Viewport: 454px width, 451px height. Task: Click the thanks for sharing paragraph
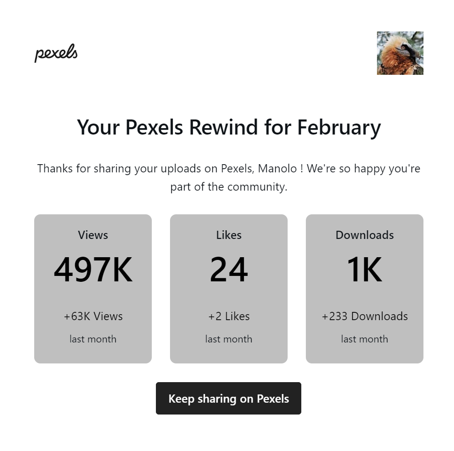tap(228, 169)
